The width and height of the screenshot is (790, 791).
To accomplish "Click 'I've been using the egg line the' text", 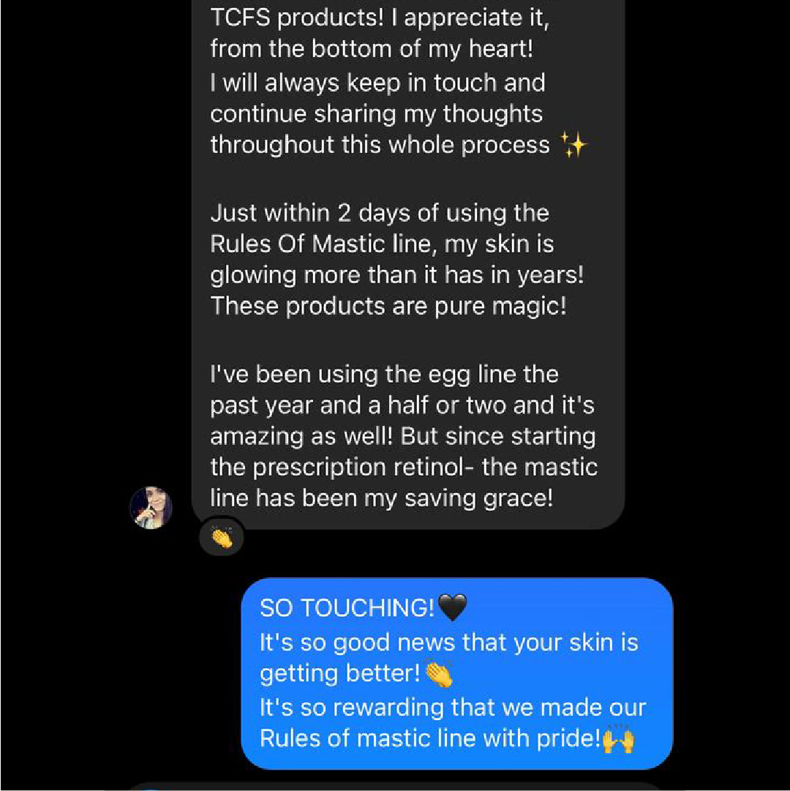I will tap(384, 374).
